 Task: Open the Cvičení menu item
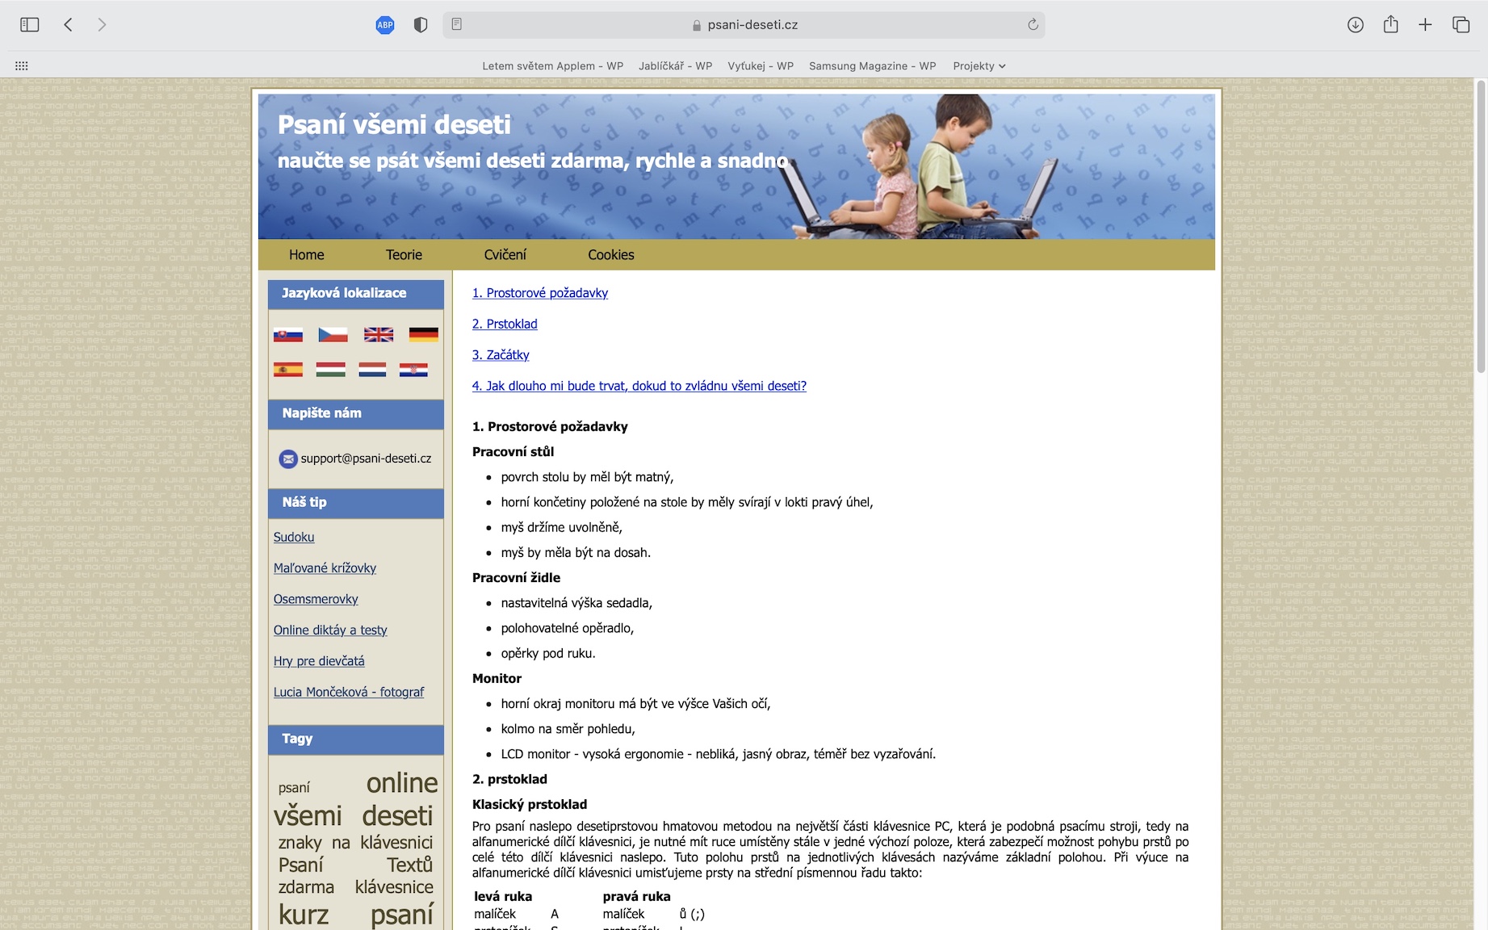[x=505, y=255]
